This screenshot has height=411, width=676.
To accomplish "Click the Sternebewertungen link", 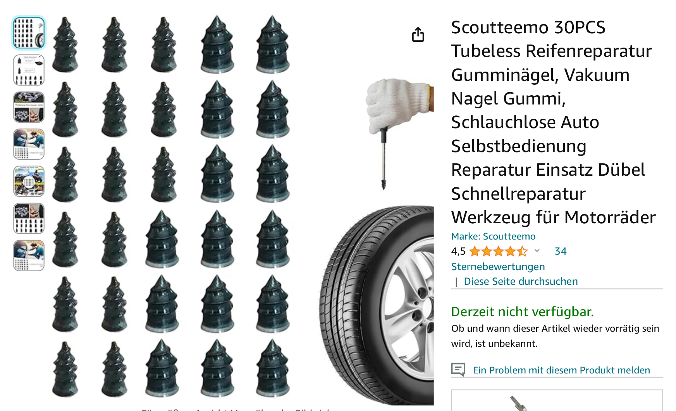I will 498,267.
